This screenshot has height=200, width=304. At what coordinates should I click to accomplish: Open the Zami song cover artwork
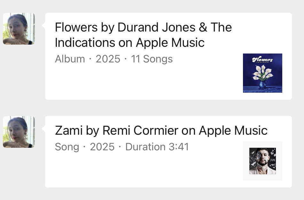(x=262, y=161)
